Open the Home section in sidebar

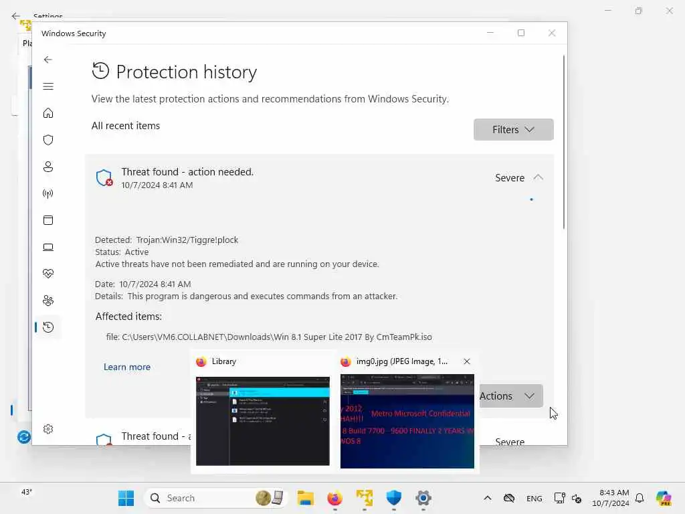(x=48, y=113)
